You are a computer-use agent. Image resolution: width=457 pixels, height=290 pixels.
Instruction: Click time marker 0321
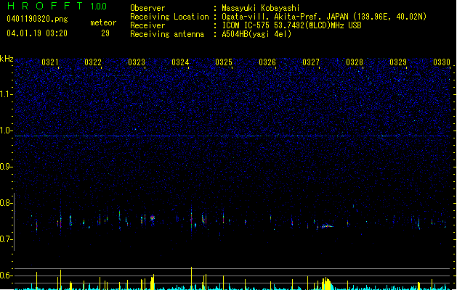click(x=50, y=62)
